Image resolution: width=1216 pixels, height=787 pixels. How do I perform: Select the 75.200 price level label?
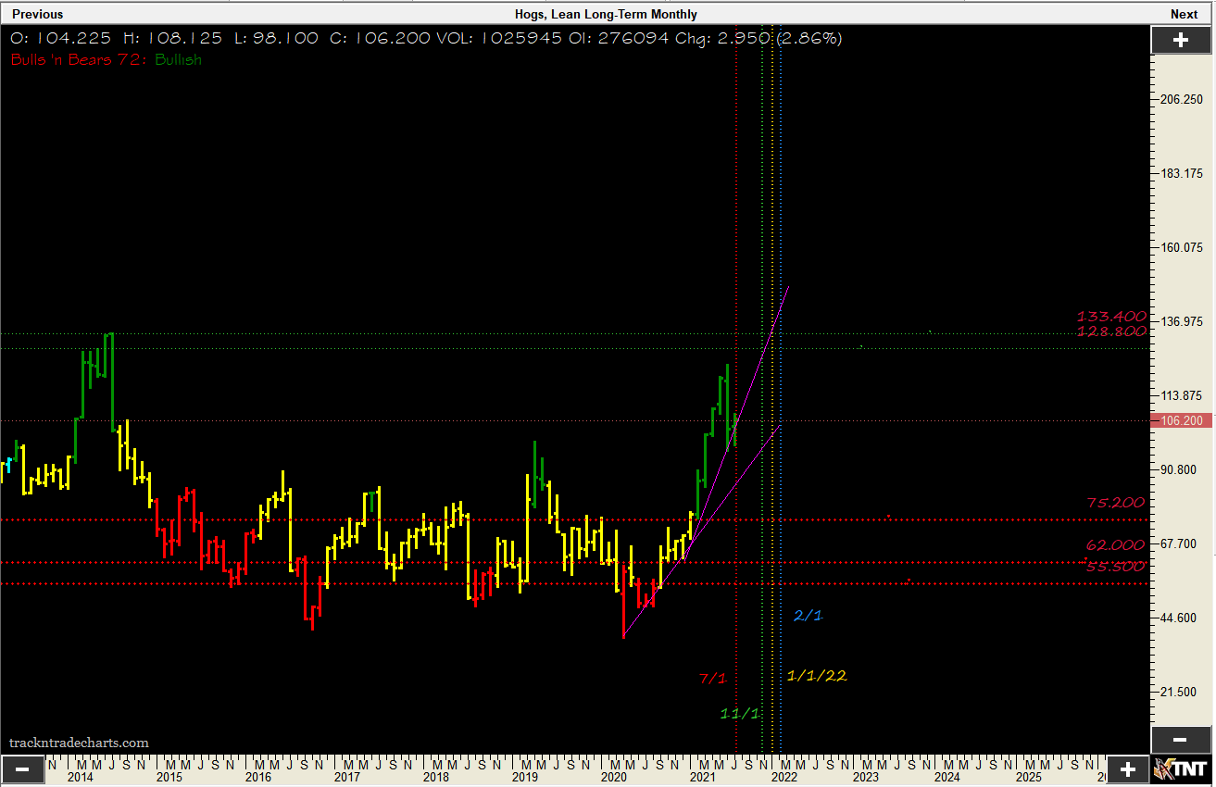point(1116,503)
